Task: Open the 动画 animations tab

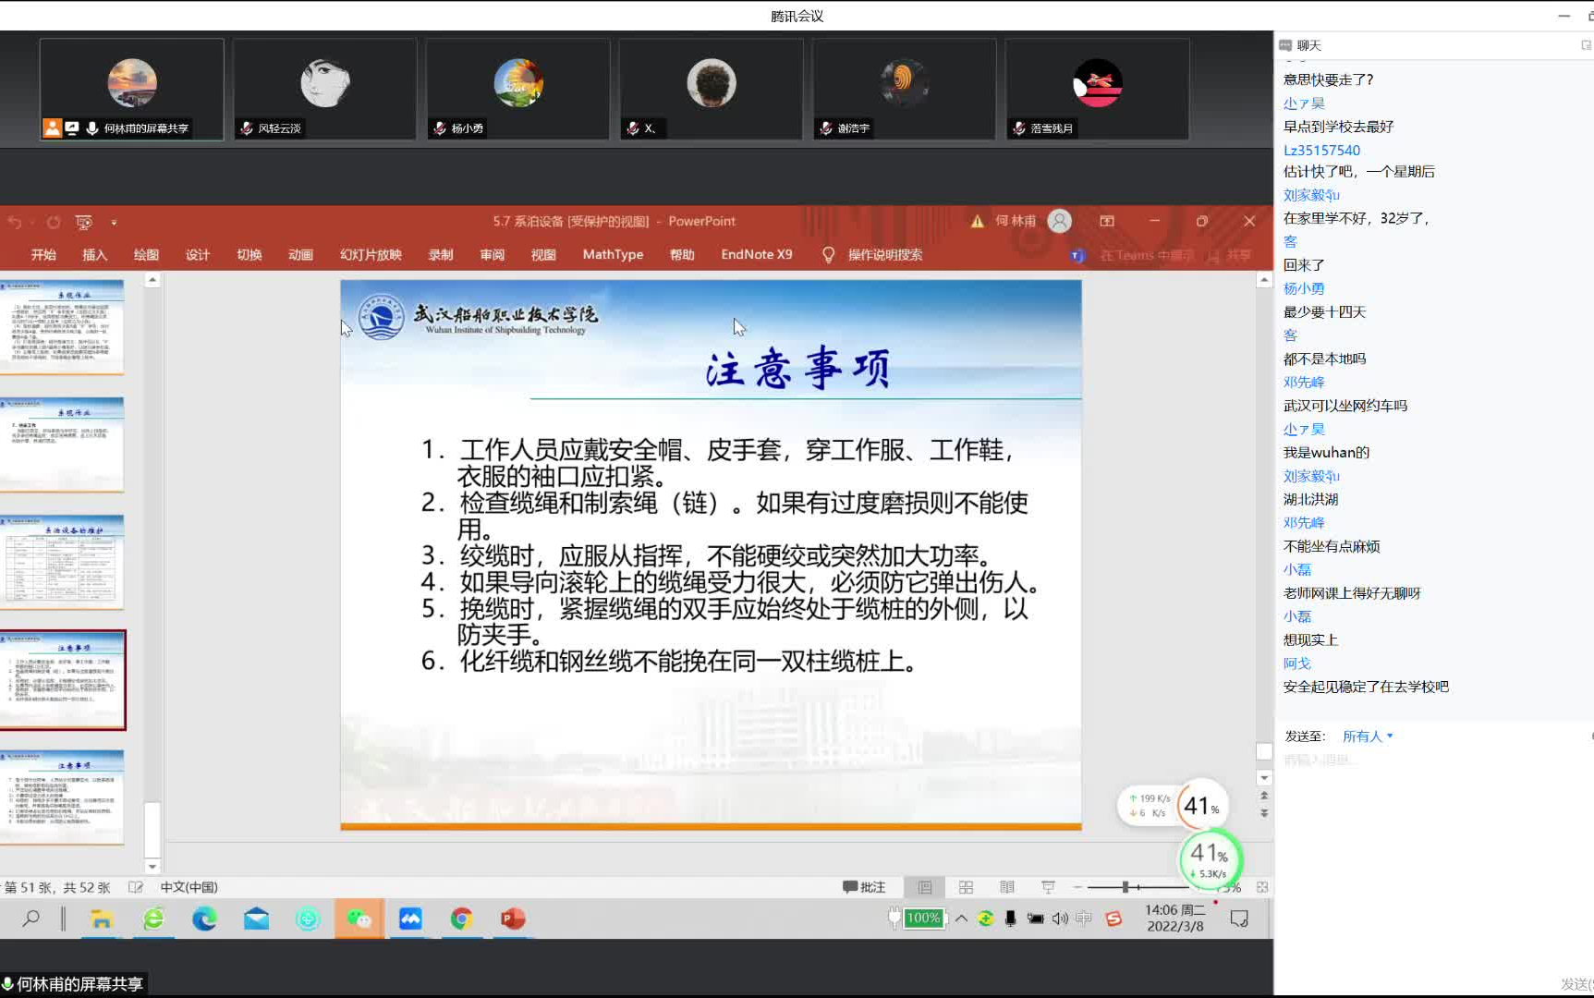Action: (x=300, y=255)
